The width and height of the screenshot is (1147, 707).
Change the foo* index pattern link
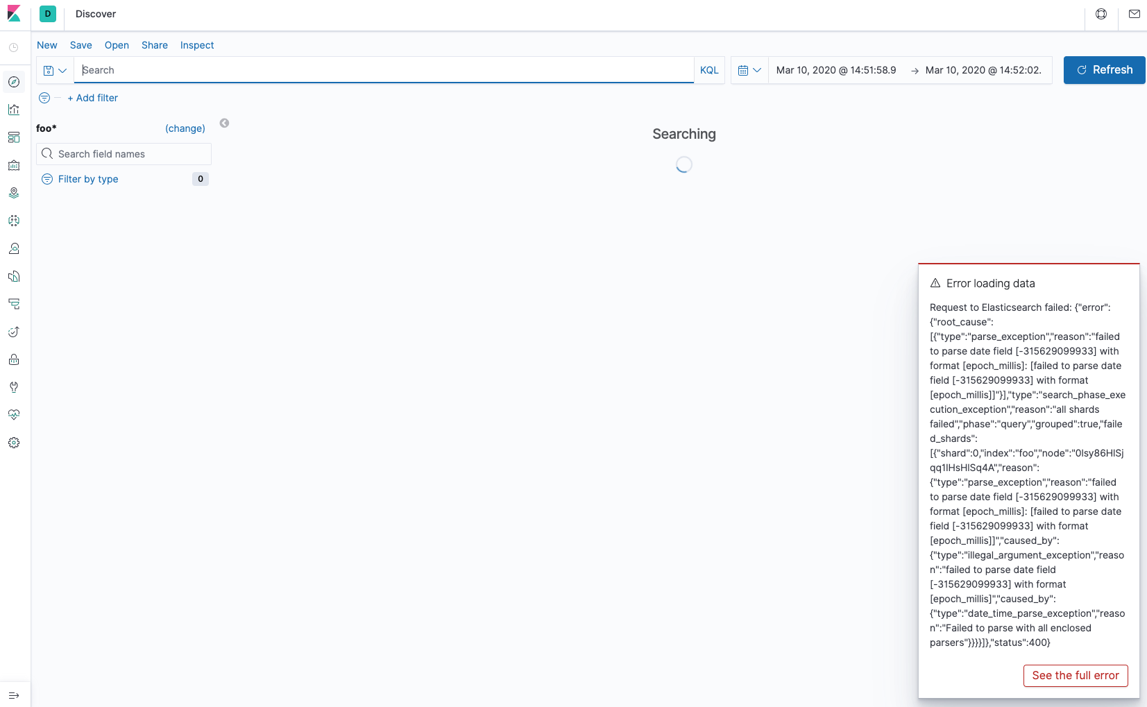(185, 128)
